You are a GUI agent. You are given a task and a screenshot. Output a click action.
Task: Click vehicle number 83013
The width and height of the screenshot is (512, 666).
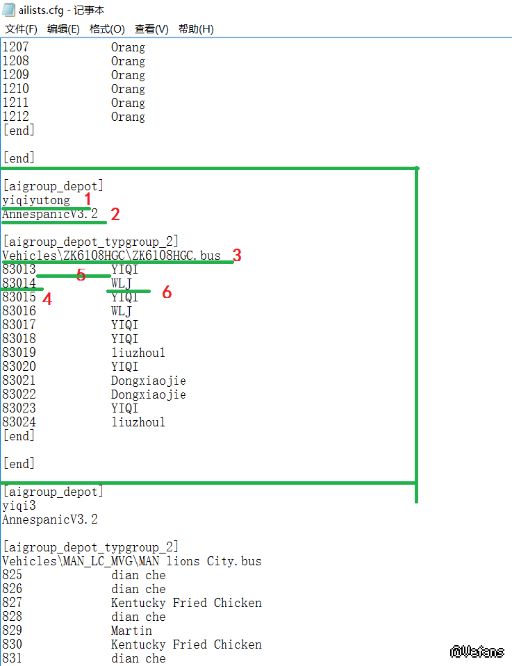[x=19, y=269]
